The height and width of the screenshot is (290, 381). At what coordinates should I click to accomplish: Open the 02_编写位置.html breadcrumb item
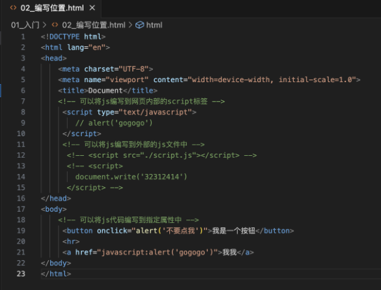[94, 25]
